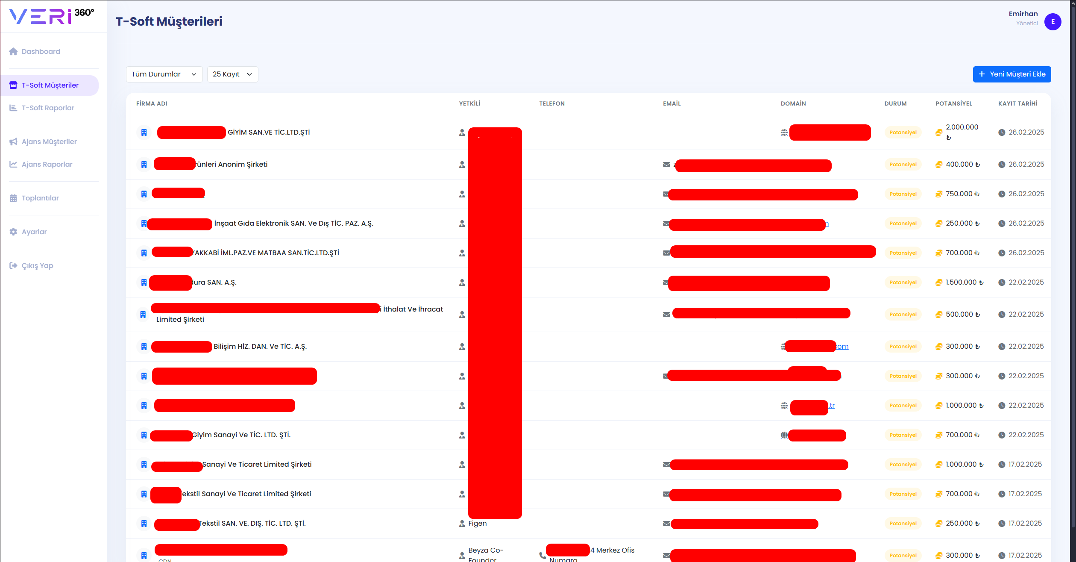This screenshot has height=562, width=1076.
Task: Click the Çıkış Yap logout icon
Action: coord(13,265)
